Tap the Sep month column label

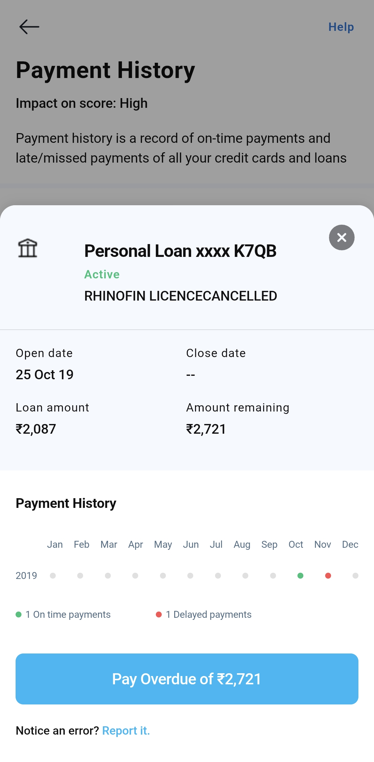(269, 544)
